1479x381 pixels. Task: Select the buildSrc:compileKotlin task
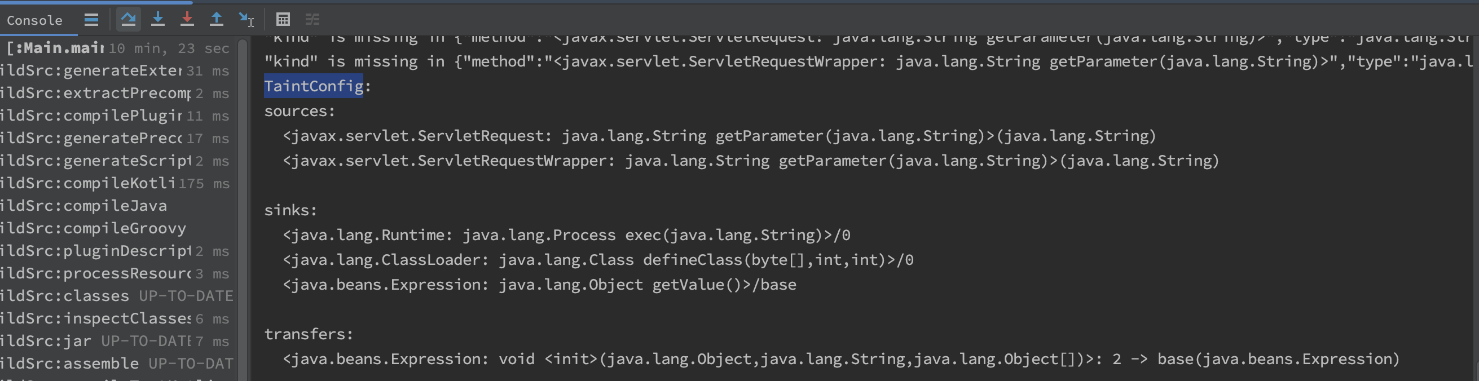[92, 184]
